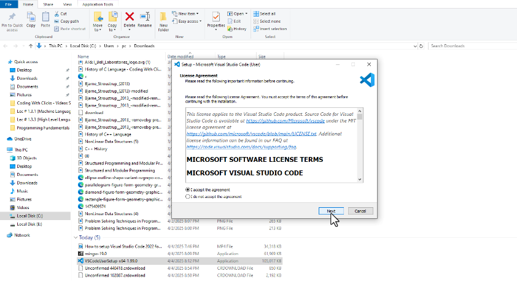Click Copy path in Clipboard group
The height and width of the screenshot is (282, 517).
(x=66, y=21)
